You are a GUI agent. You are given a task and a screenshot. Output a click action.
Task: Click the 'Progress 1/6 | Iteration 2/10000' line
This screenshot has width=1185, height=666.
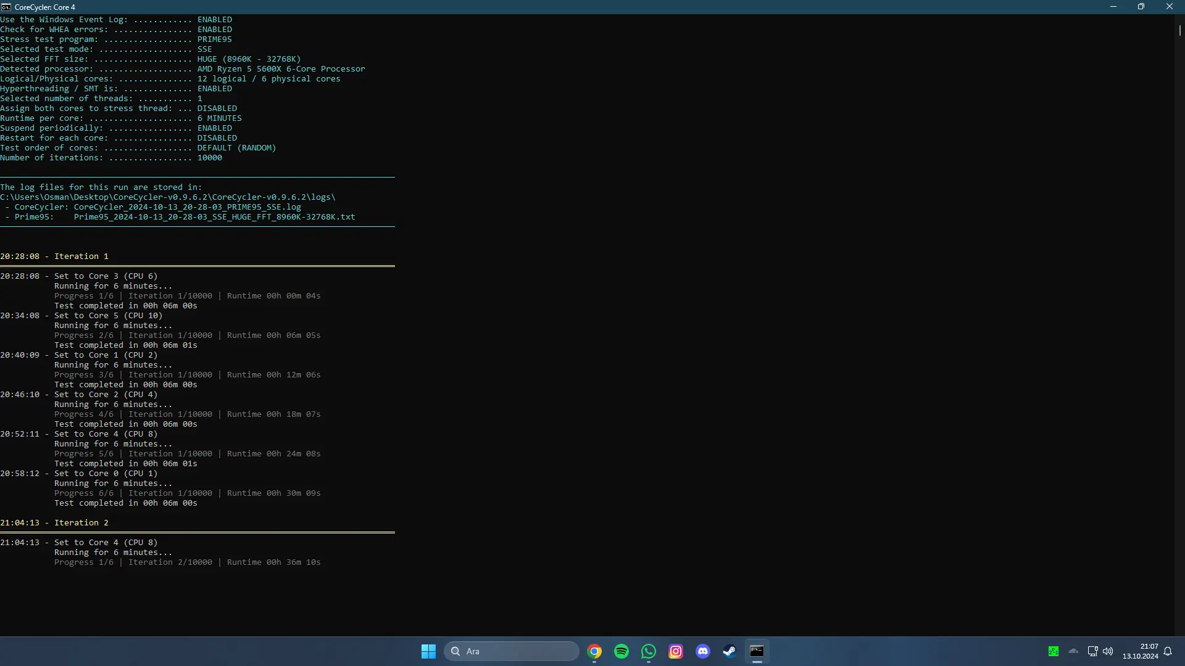[x=188, y=562]
